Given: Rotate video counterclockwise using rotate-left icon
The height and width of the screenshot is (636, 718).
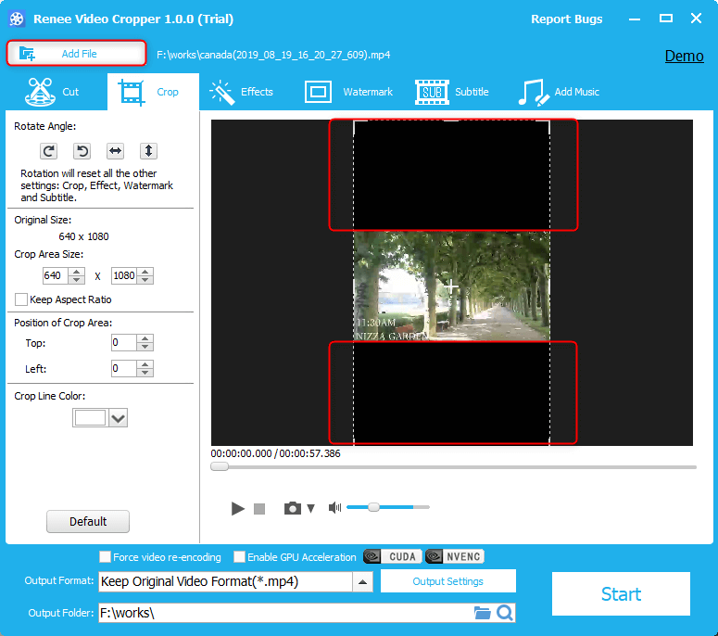Looking at the screenshot, I should [82, 150].
